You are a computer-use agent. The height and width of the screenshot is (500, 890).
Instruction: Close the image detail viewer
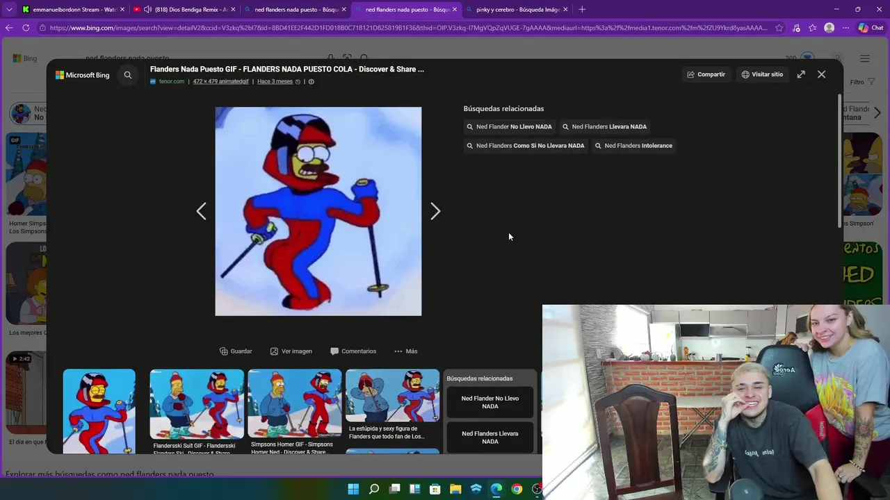click(821, 74)
